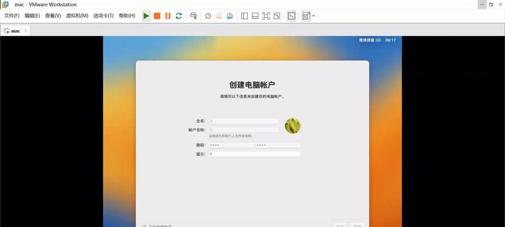Screen dimensions: 505x227
Task: Click the round account avatar picture
Action: coord(293,126)
